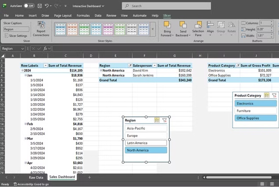Screen dimensions: 279x187
Task: Click the formula bar
Action: point(165,48)
